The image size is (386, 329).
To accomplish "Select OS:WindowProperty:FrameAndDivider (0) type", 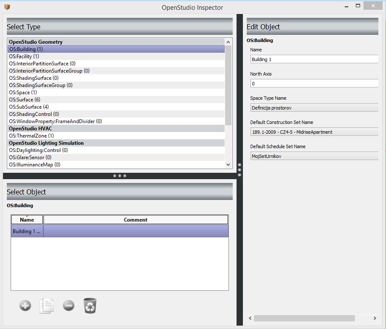I will point(116,121).
